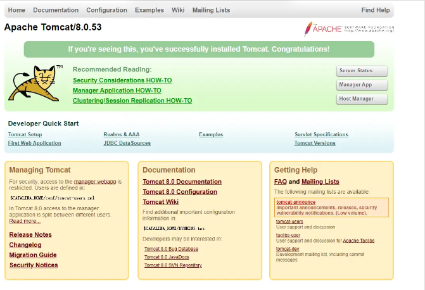Open the Documentation nav item
This screenshot has height=290, width=425.
[x=56, y=10]
